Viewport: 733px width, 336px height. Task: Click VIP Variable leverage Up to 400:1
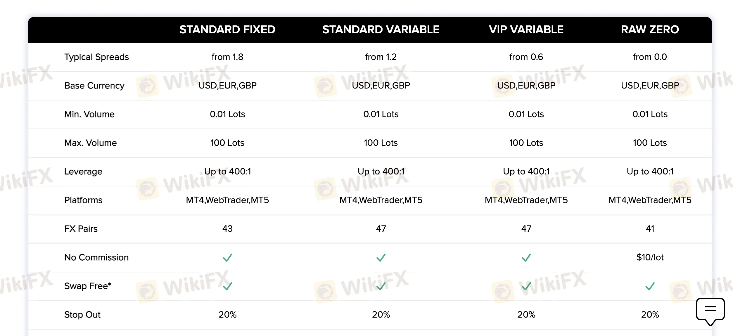[526, 172]
